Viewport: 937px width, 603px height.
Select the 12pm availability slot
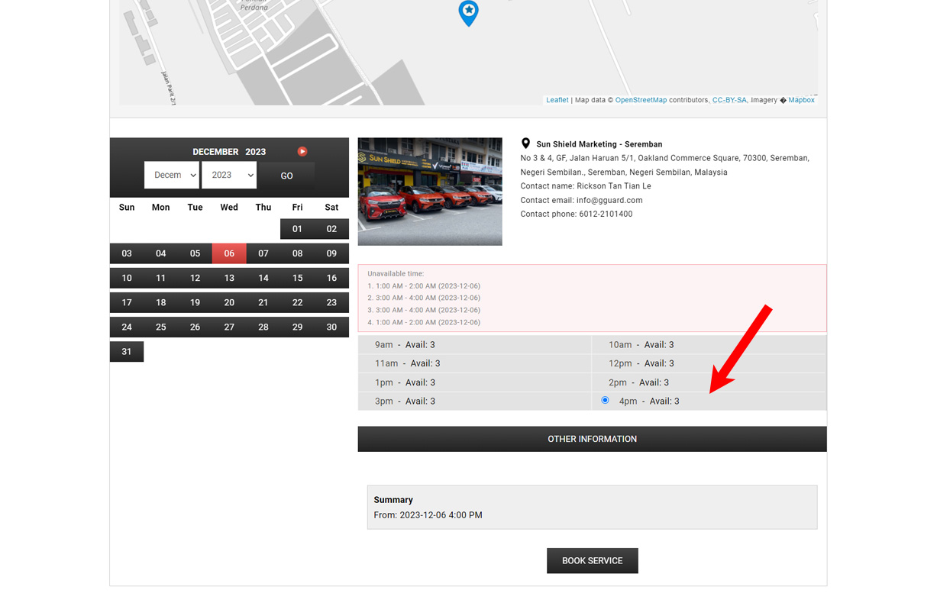click(x=641, y=363)
